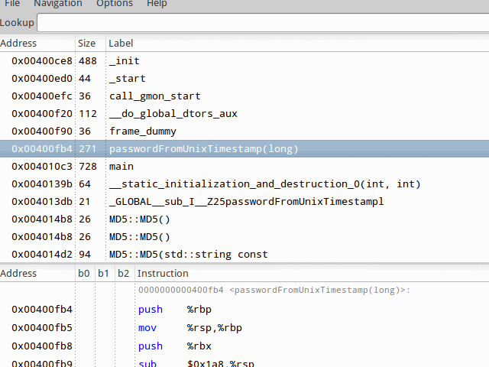Click address 0x004010c3 cell
The height and width of the screenshot is (367, 489).
coord(42,167)
